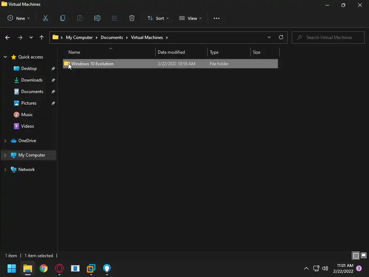Sort by the Type column header
The image size is (369, 277).
click(229, 52)
